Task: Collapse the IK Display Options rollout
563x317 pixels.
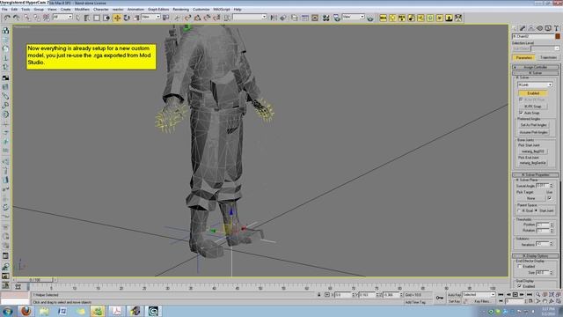Action: pyautogui.click(x=536, y=256)
